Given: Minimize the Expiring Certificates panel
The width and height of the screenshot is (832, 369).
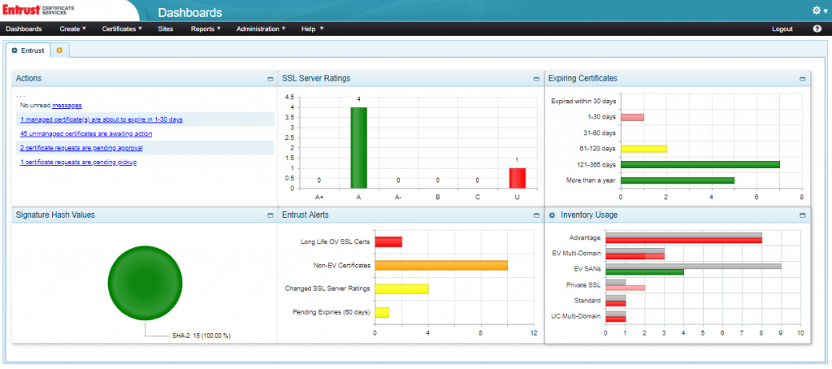Looking at the screenshot, I should click(802, 79).
